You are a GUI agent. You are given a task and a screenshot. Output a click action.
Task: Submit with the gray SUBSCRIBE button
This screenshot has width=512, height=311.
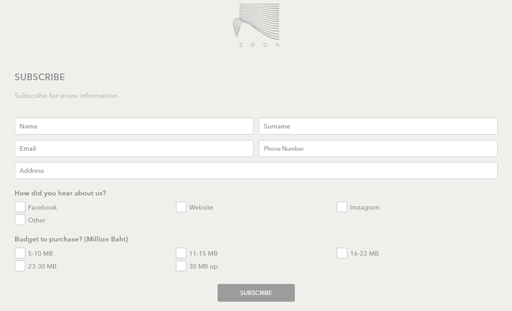click(256, 292)
